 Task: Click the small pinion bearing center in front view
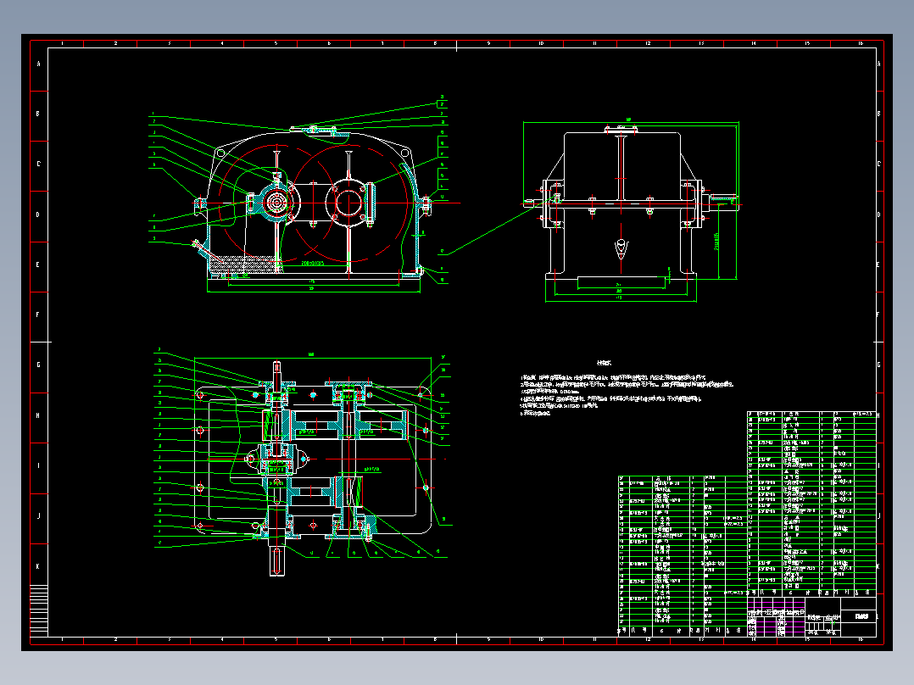click(276, 203)
